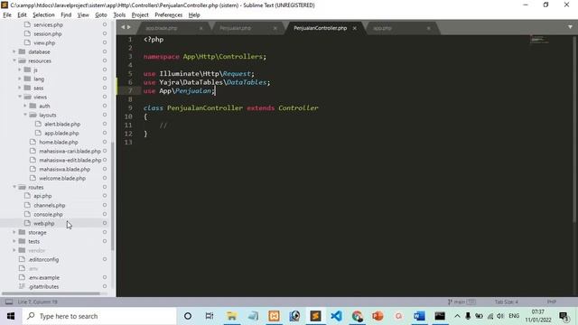Open mahasiswa-edit.blade.php in sidebar
The width and height of the screenshot is (578, 325).
point(70,161)
